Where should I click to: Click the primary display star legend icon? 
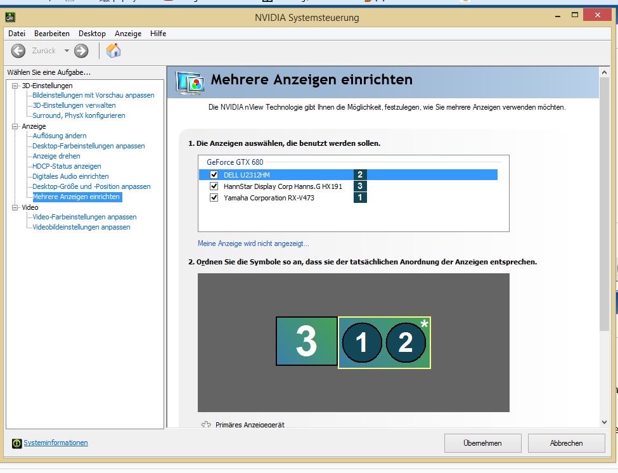tap(206, 425)
